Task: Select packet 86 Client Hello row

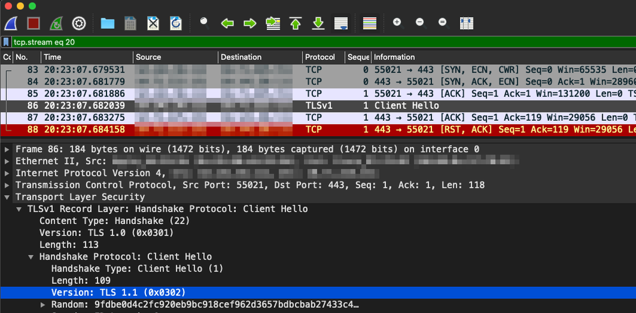Action: click(x=318, y=106)
